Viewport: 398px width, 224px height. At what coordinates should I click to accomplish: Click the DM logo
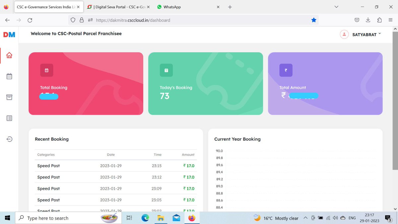pos(9,35)
